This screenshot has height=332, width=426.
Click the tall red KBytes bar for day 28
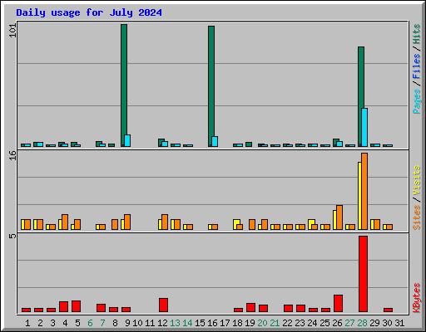point(363,274)
